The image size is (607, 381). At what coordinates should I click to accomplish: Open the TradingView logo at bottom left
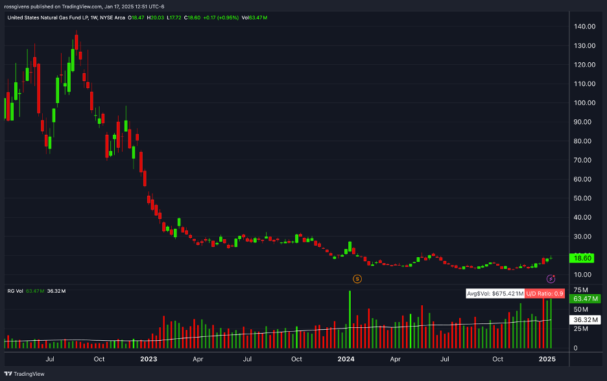pos(25,374)
